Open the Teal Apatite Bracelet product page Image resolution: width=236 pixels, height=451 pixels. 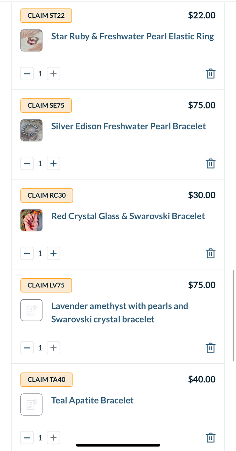[x=92, y=401]
